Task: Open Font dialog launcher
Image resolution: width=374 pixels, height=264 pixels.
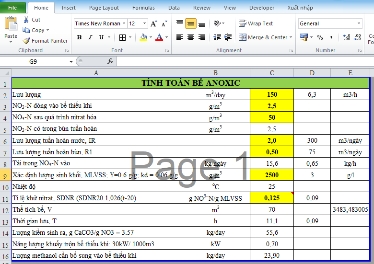Action: coord(167,51)
